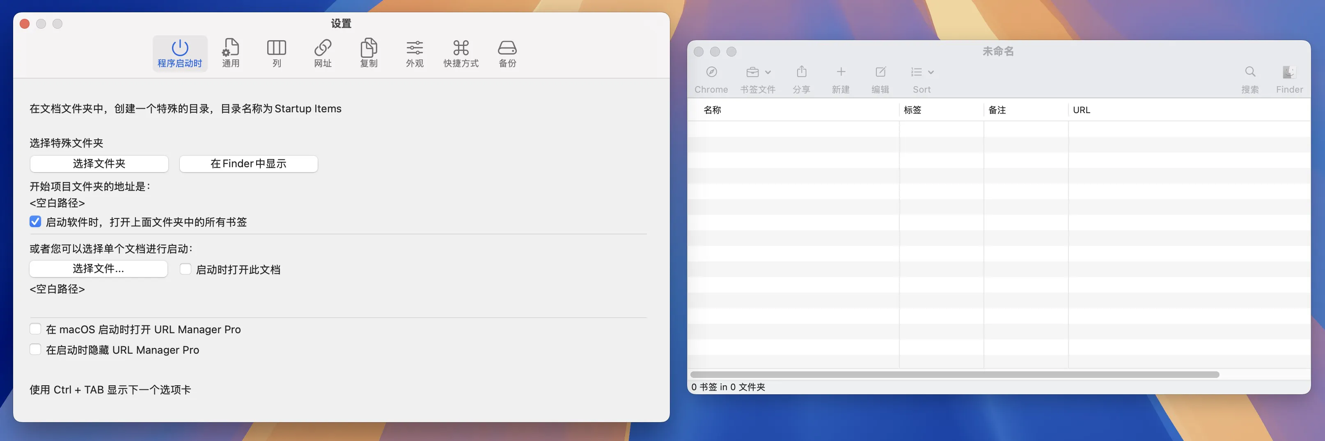Click the 使用 Ctrl + TAB hint text
The width and height of the screenshot is (1325, 441).
point(110,390)
